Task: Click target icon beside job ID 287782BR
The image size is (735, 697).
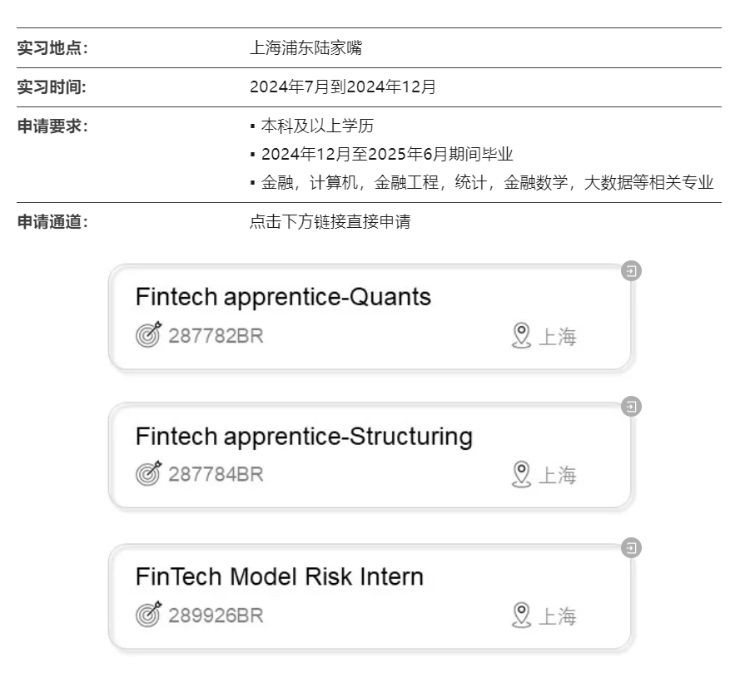Action: pos(148,335)
